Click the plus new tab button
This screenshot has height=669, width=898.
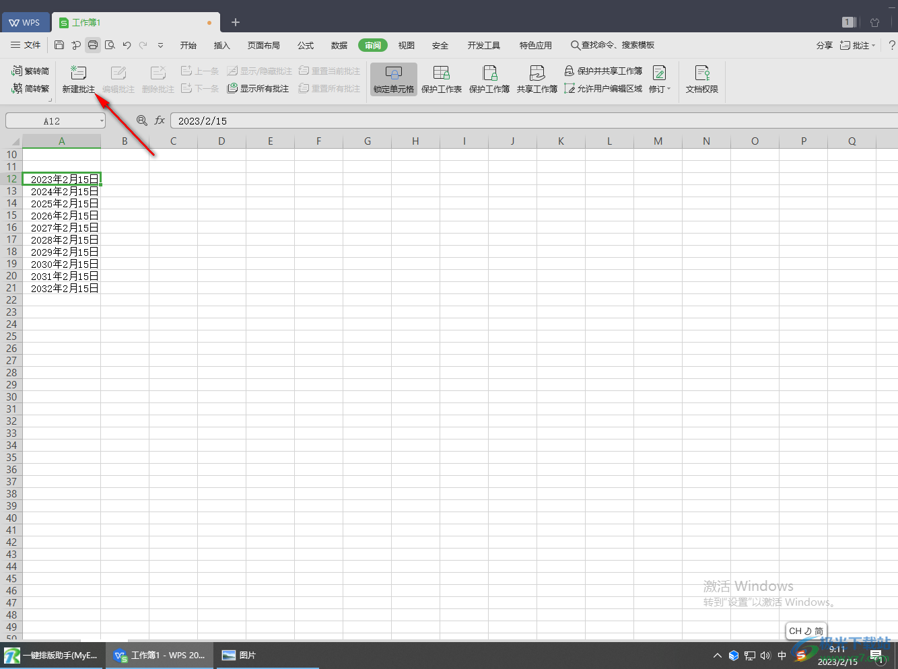coord(236,22)
